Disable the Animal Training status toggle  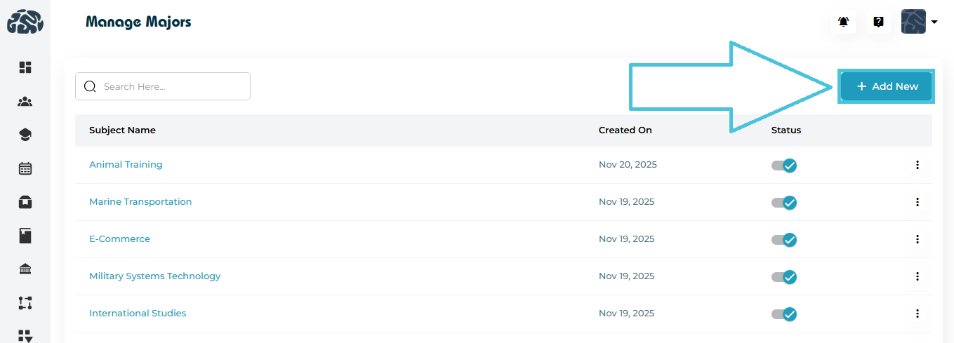[784, 166]
